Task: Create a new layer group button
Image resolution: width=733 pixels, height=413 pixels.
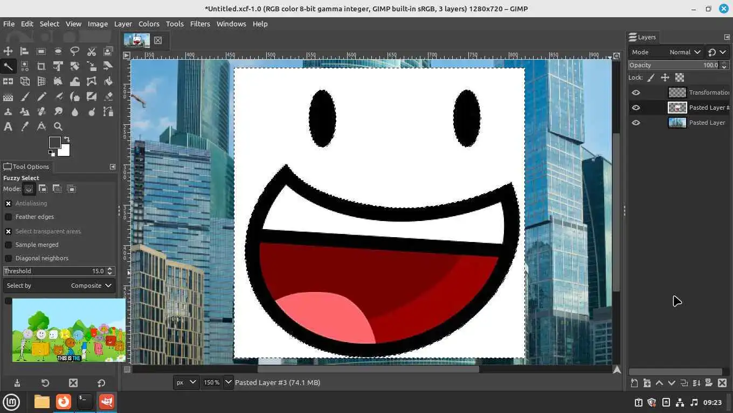Action: [647, 383]
